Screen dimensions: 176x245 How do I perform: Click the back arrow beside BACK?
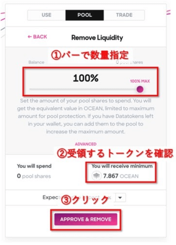pyautogui.click(x=29, y=37)
